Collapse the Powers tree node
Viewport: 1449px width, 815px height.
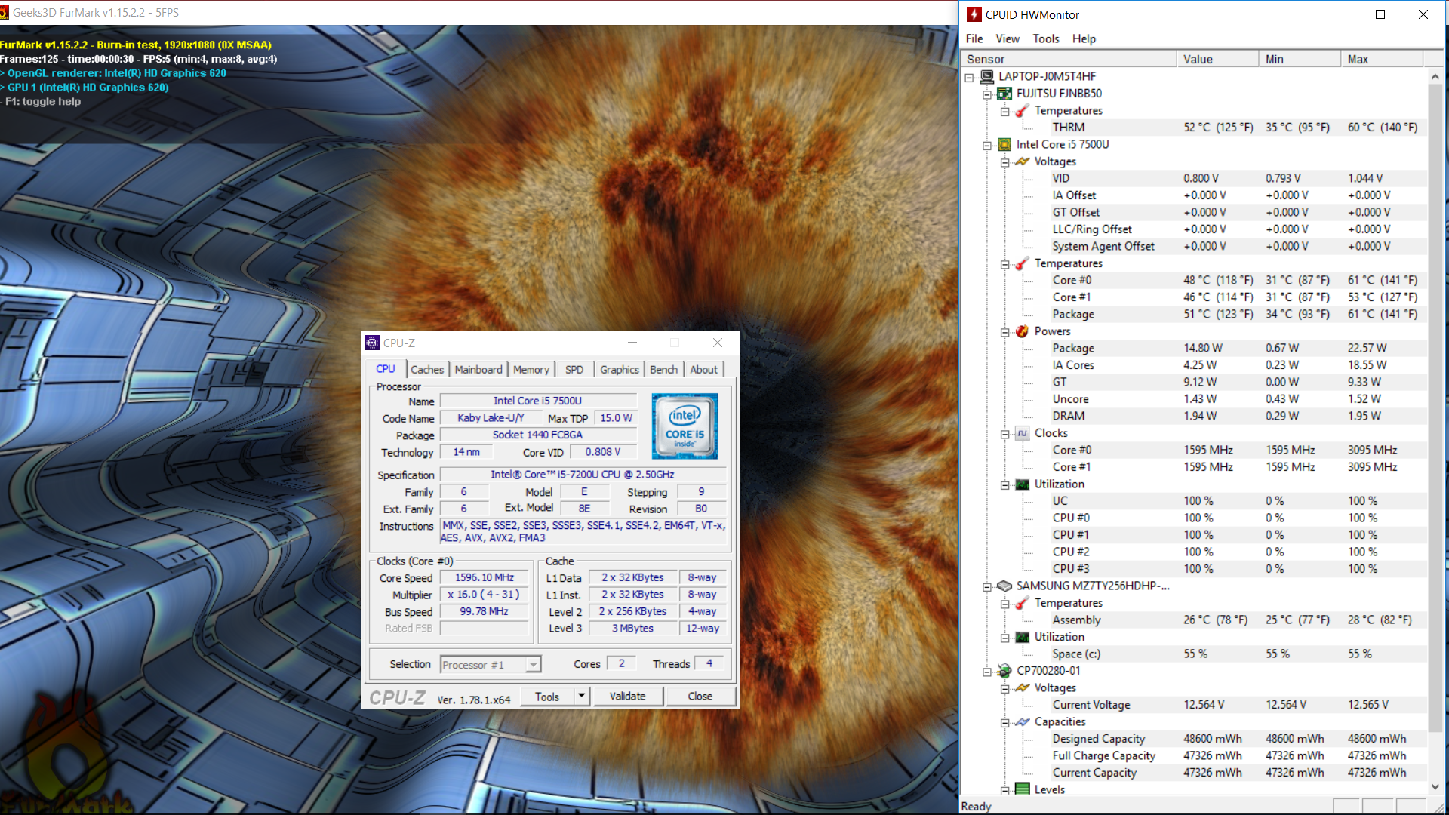1005,332
